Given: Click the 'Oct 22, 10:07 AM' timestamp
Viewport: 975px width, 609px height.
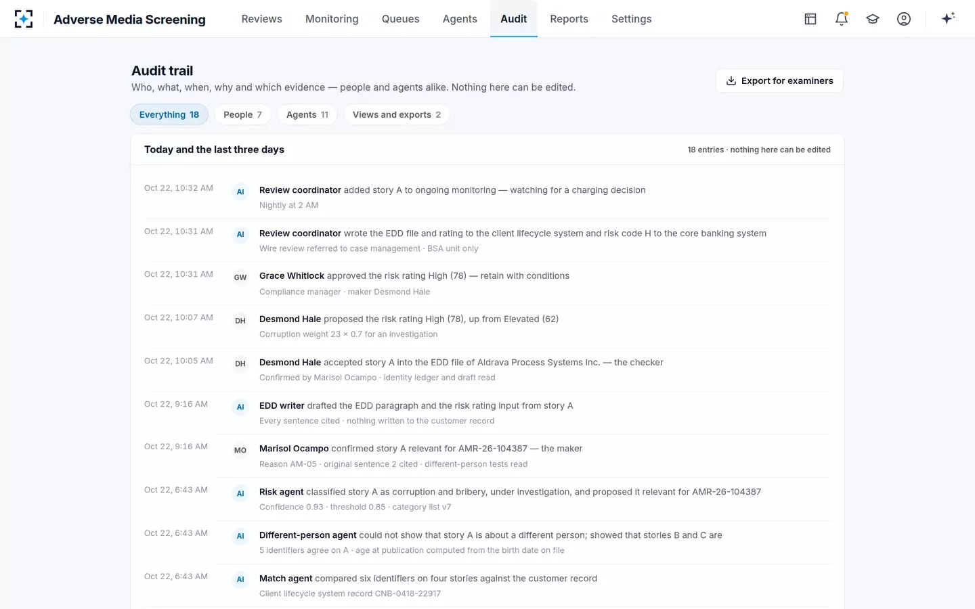Looking at the screenshot, I should [x=179, y=317].
